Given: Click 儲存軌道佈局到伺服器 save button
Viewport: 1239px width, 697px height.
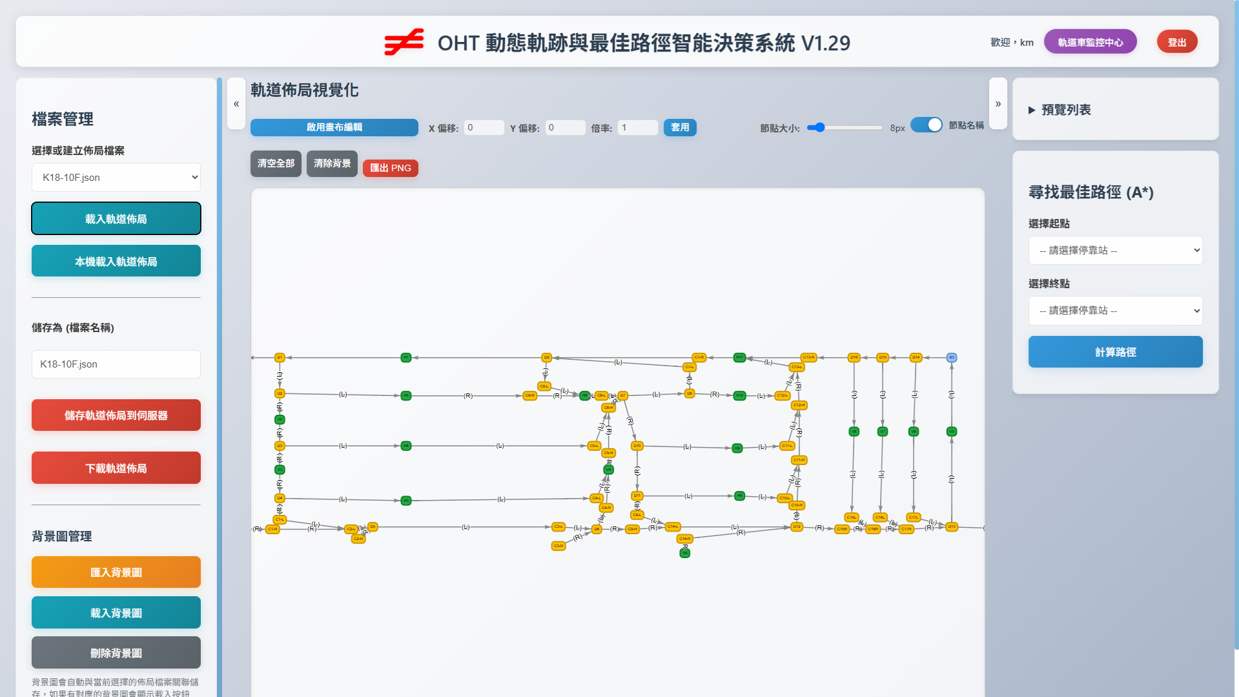Looking at the screenshot, I should [x=116, y=415].
